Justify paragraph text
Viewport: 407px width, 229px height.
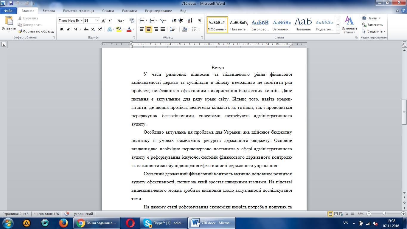pos(163,29)
